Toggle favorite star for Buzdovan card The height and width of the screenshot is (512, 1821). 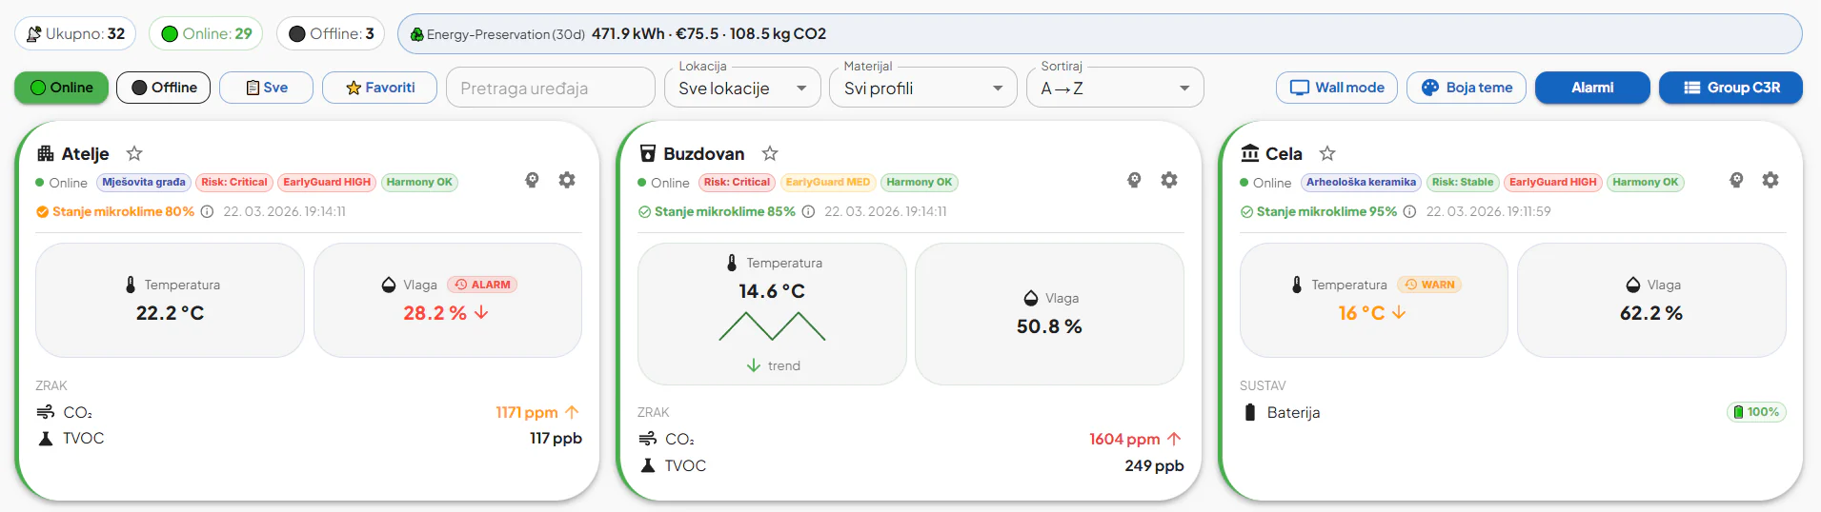click(x=770, y=153)
